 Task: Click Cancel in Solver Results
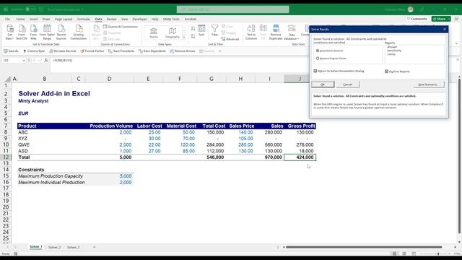tap(348, 84)
